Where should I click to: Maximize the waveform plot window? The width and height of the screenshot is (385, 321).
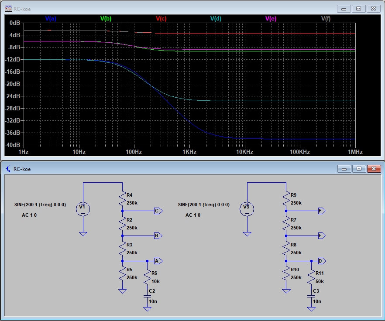pos(358,8)
